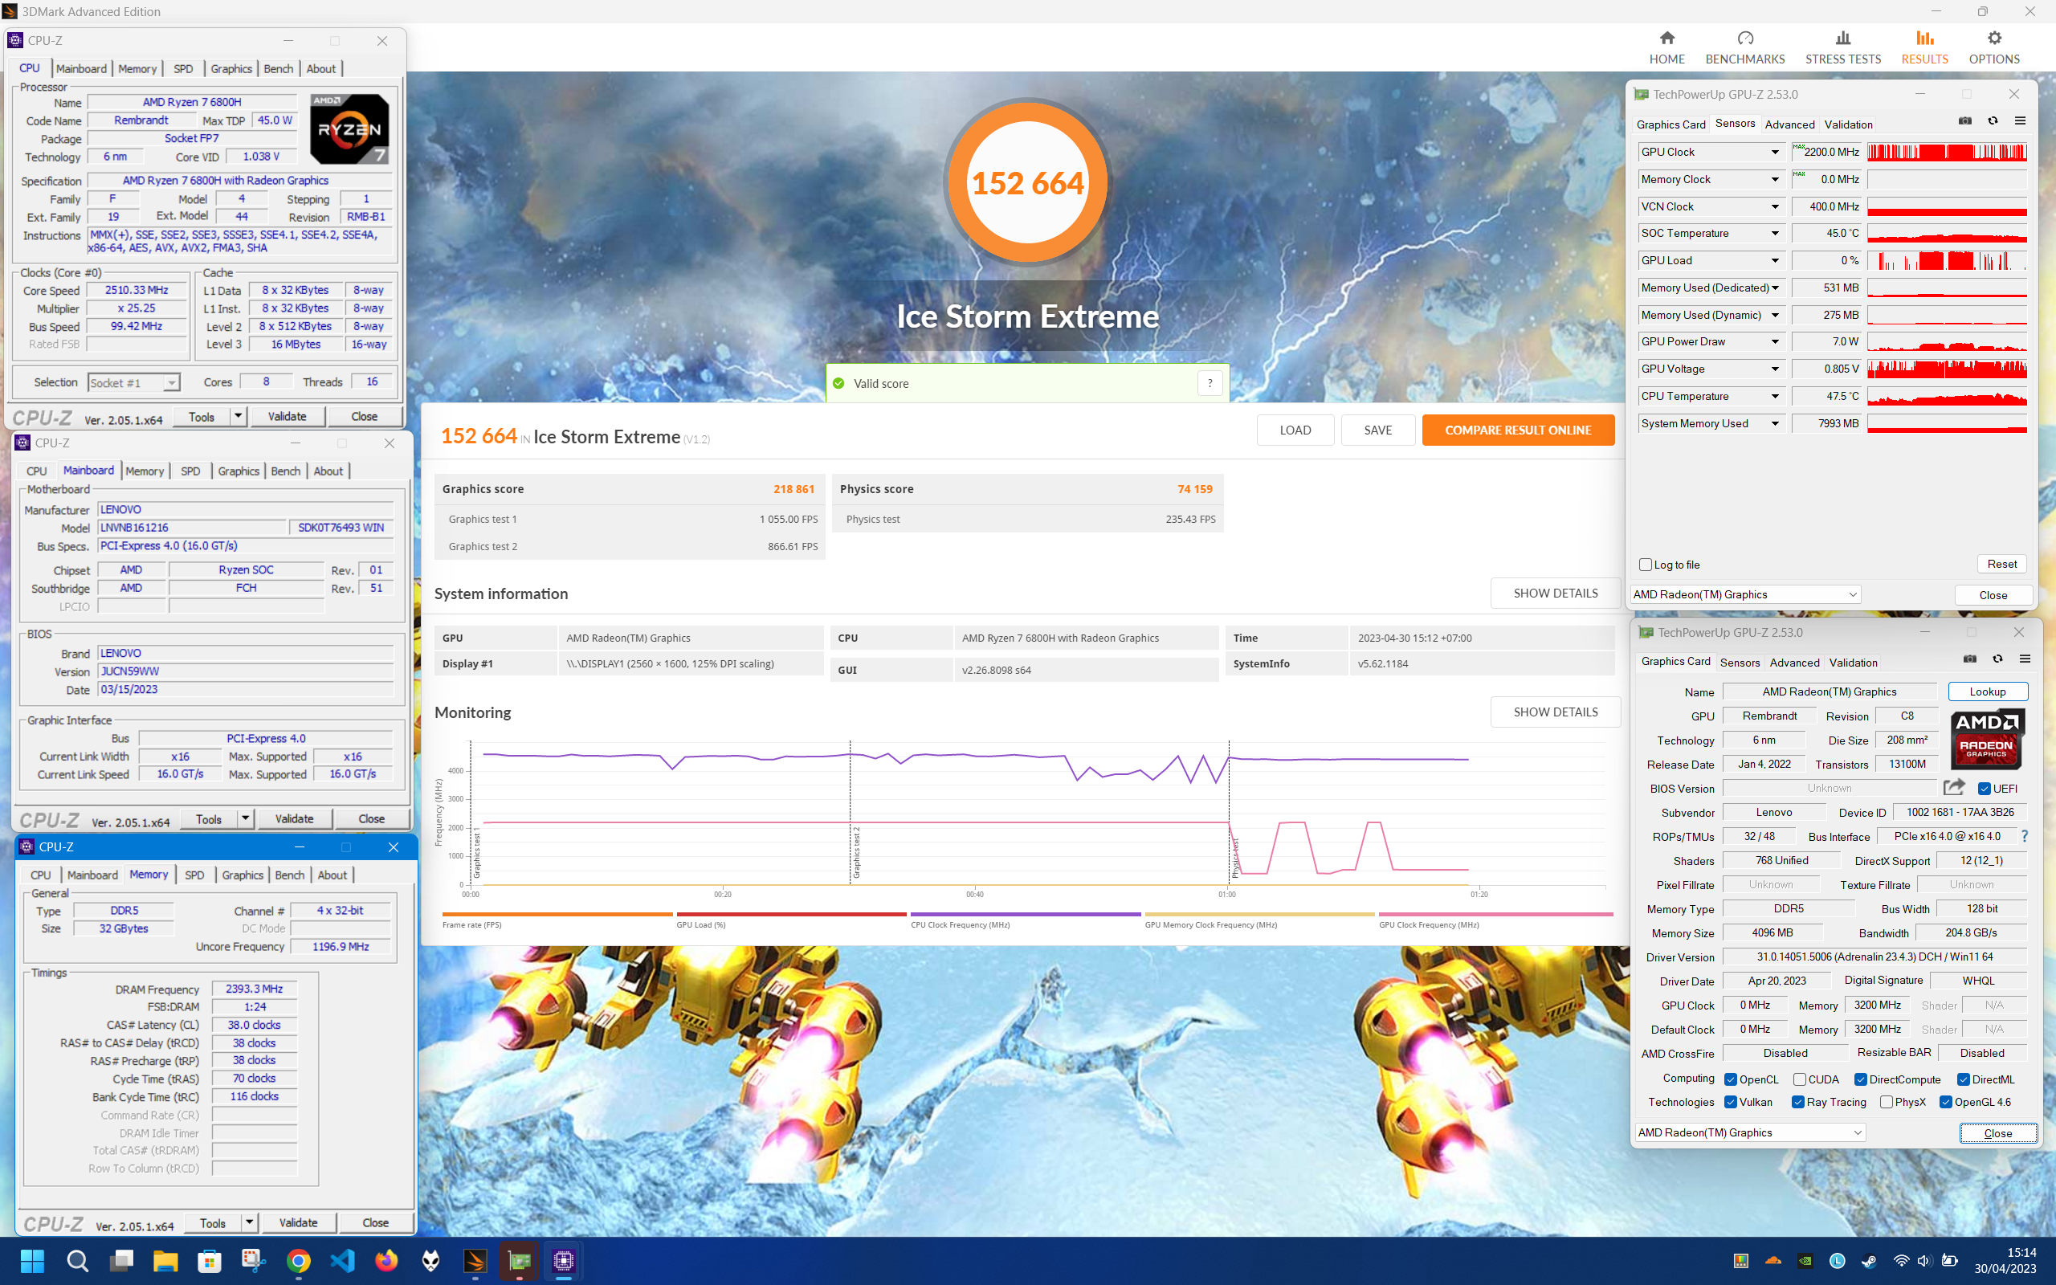Toggle Ray Tracing checkbox
The height and width of the screenshot is (1285, 2056).
[1797, 1102]
